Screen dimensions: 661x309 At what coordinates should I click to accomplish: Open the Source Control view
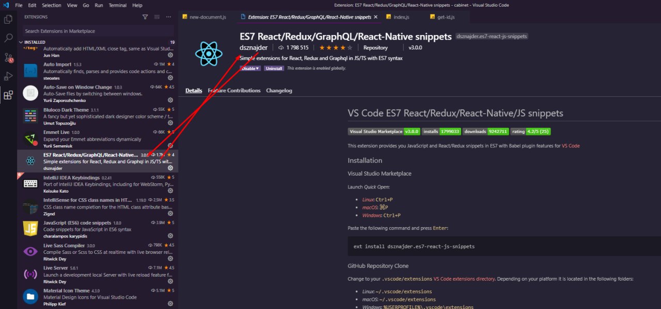click(x=8, y=57)
